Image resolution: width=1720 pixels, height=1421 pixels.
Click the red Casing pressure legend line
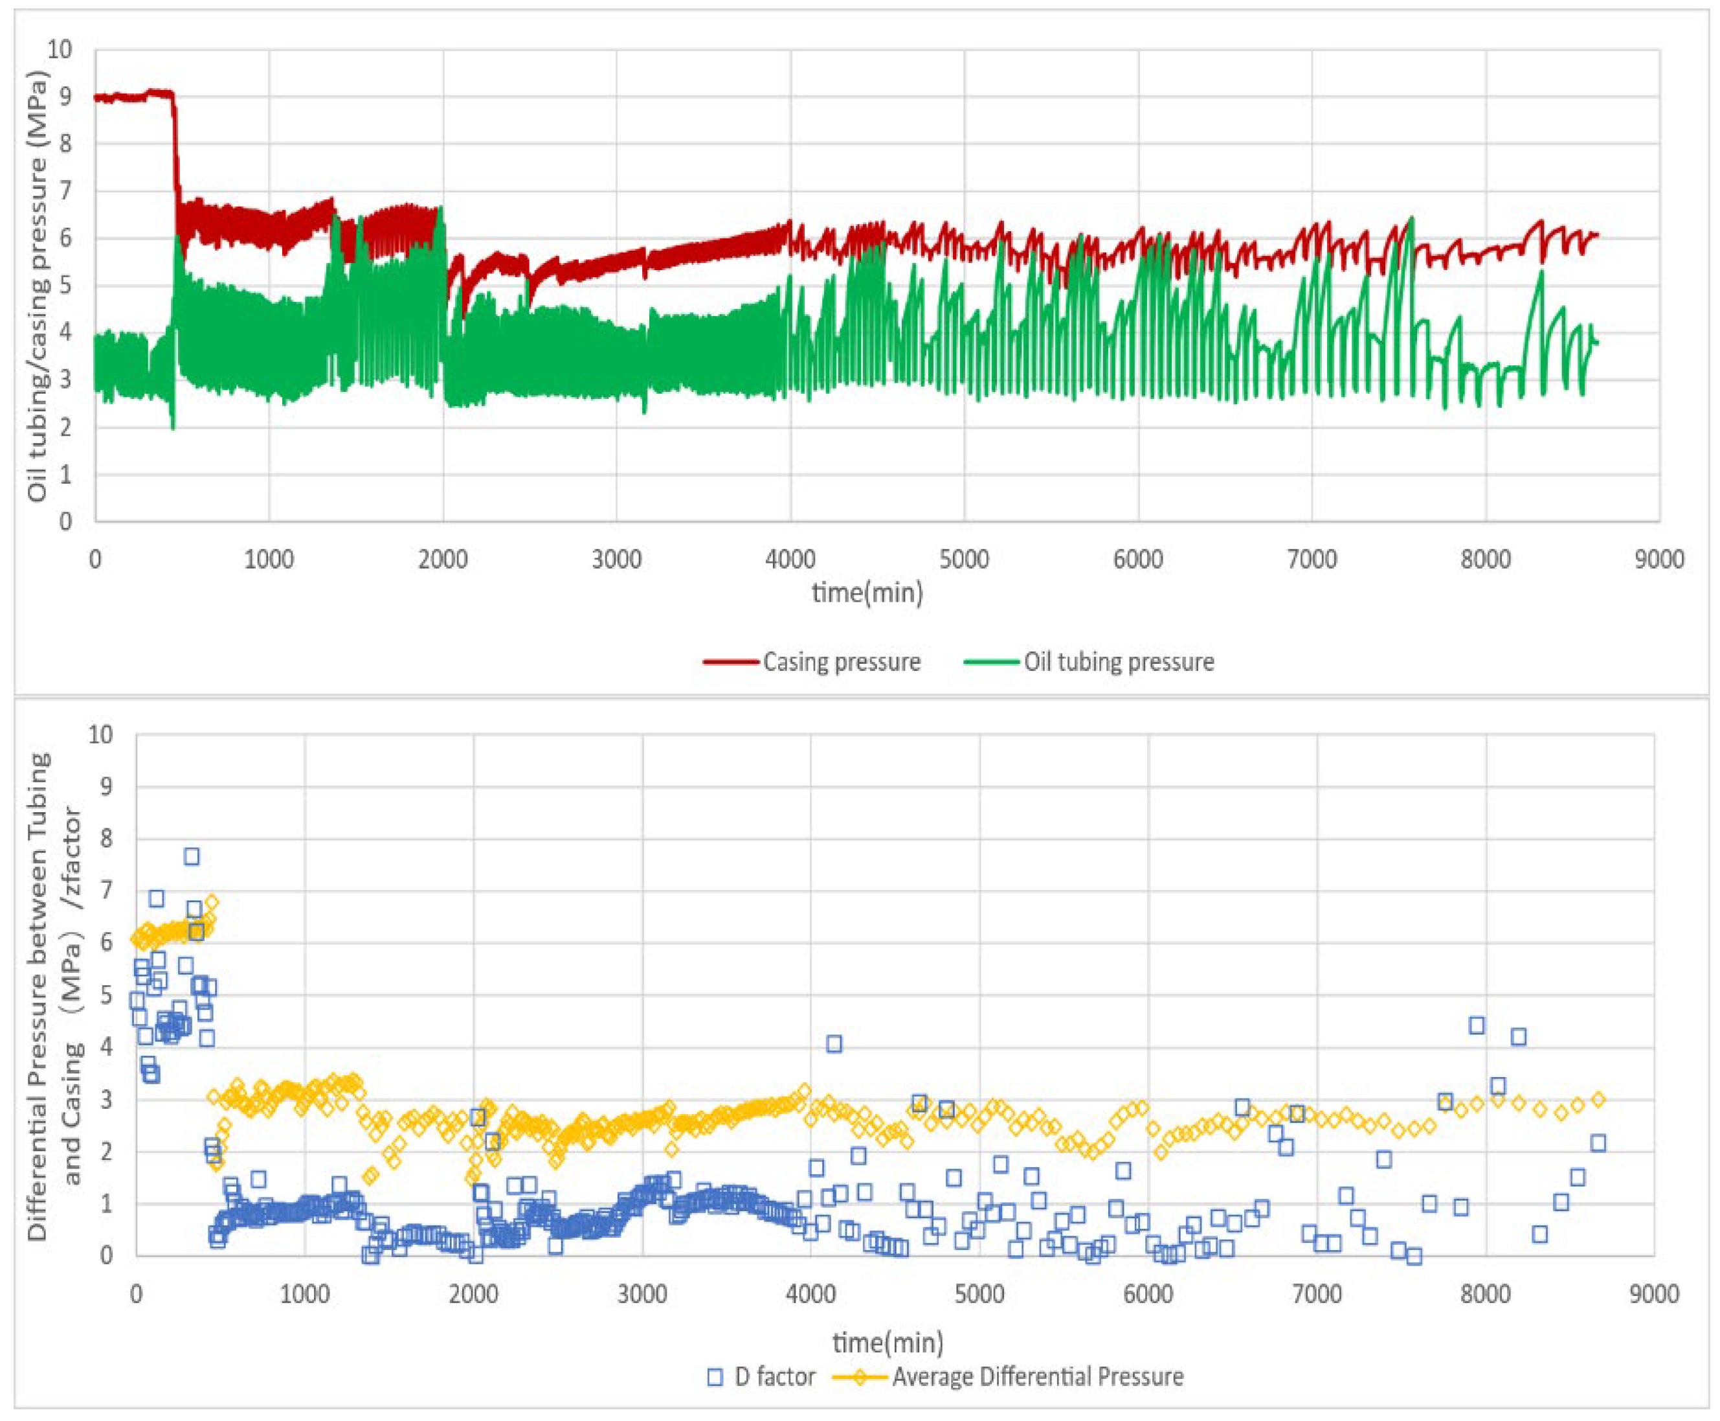[x=731, y=661]
